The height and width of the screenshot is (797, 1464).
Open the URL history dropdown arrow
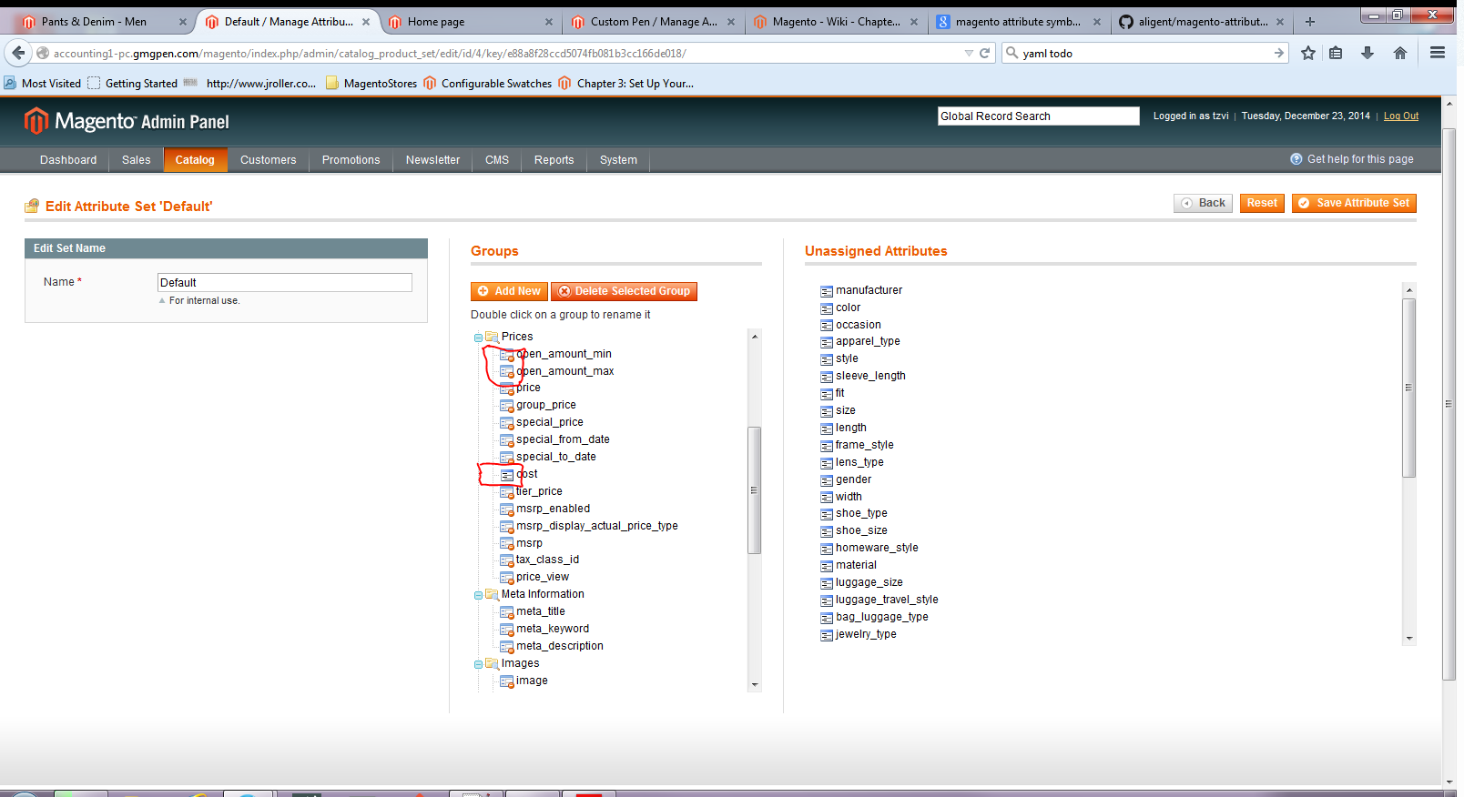pos(969,53)
